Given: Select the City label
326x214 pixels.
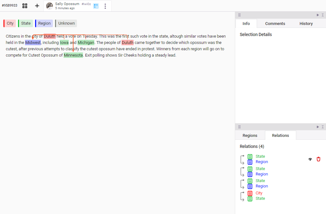Looking at the screenshot, I should pyautogui.click(x=9, y=23).
